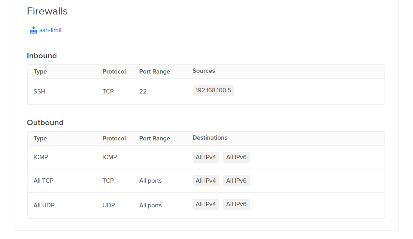Click the Inbound Type column header

(x=40, y=72)
